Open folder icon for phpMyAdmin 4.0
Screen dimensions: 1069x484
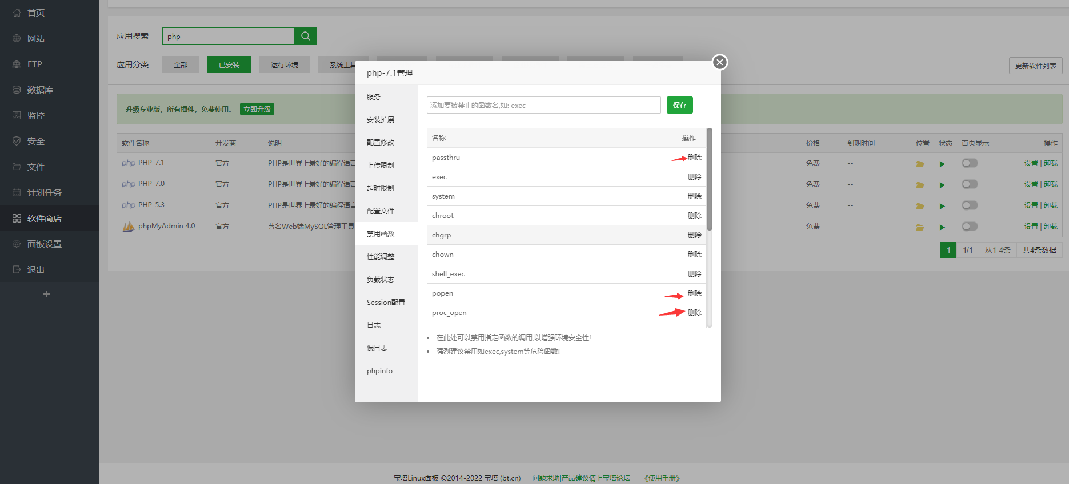click(920, 227)
